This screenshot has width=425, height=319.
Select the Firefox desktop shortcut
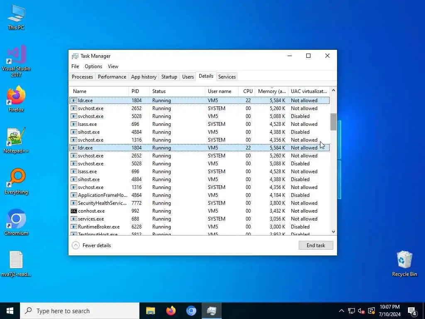(x=16, y=99)
